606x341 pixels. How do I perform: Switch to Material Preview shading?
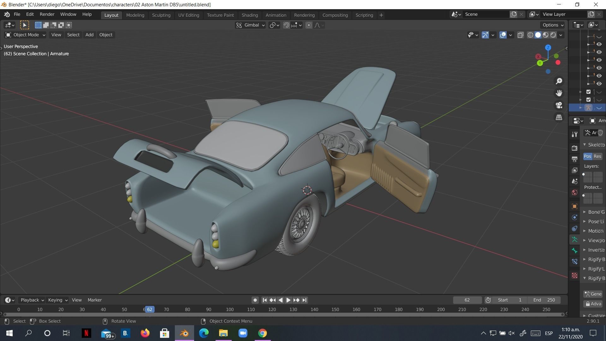click(x=546, y=35)
